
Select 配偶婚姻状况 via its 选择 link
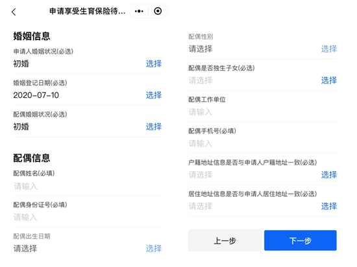click(154, 126)
